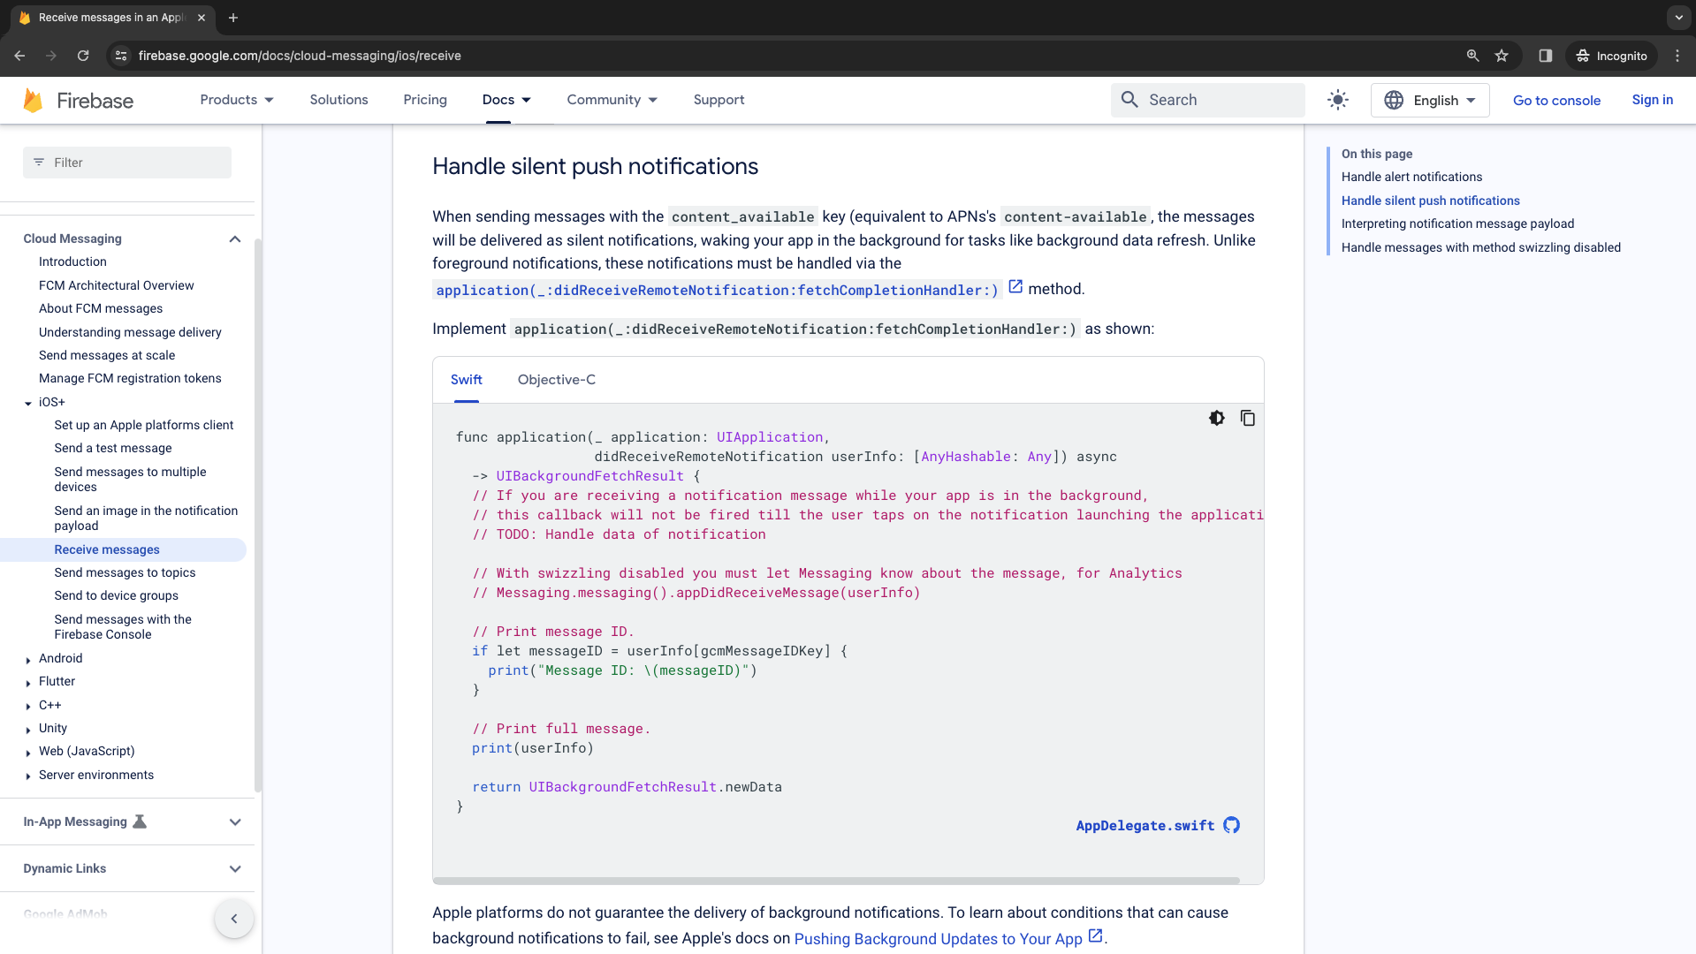
Task: Focus the Search input field
Action: coord(1207,100)
